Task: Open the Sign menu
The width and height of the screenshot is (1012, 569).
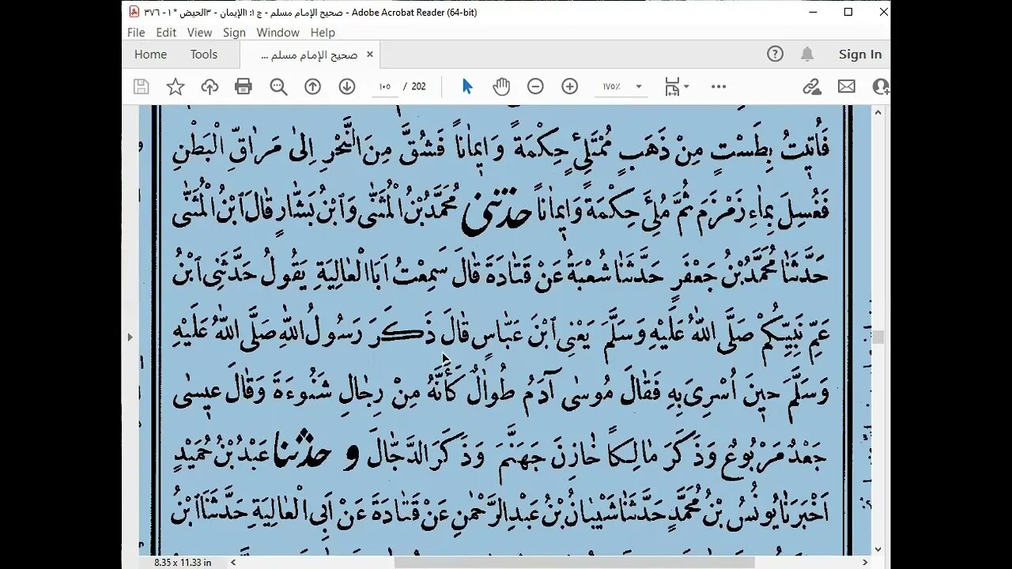Action: (x=234, y=32)
